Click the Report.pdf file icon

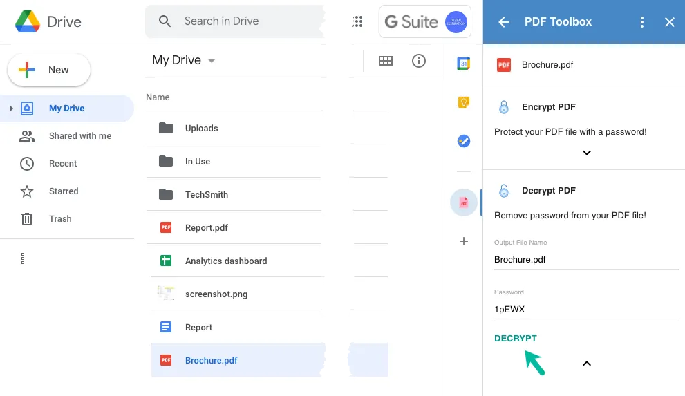click(x=166, y=227)
